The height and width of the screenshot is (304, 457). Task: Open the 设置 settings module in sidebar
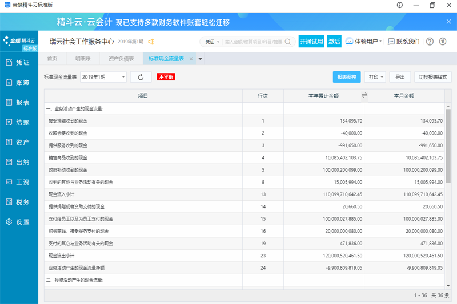click(x=19, y=222)
